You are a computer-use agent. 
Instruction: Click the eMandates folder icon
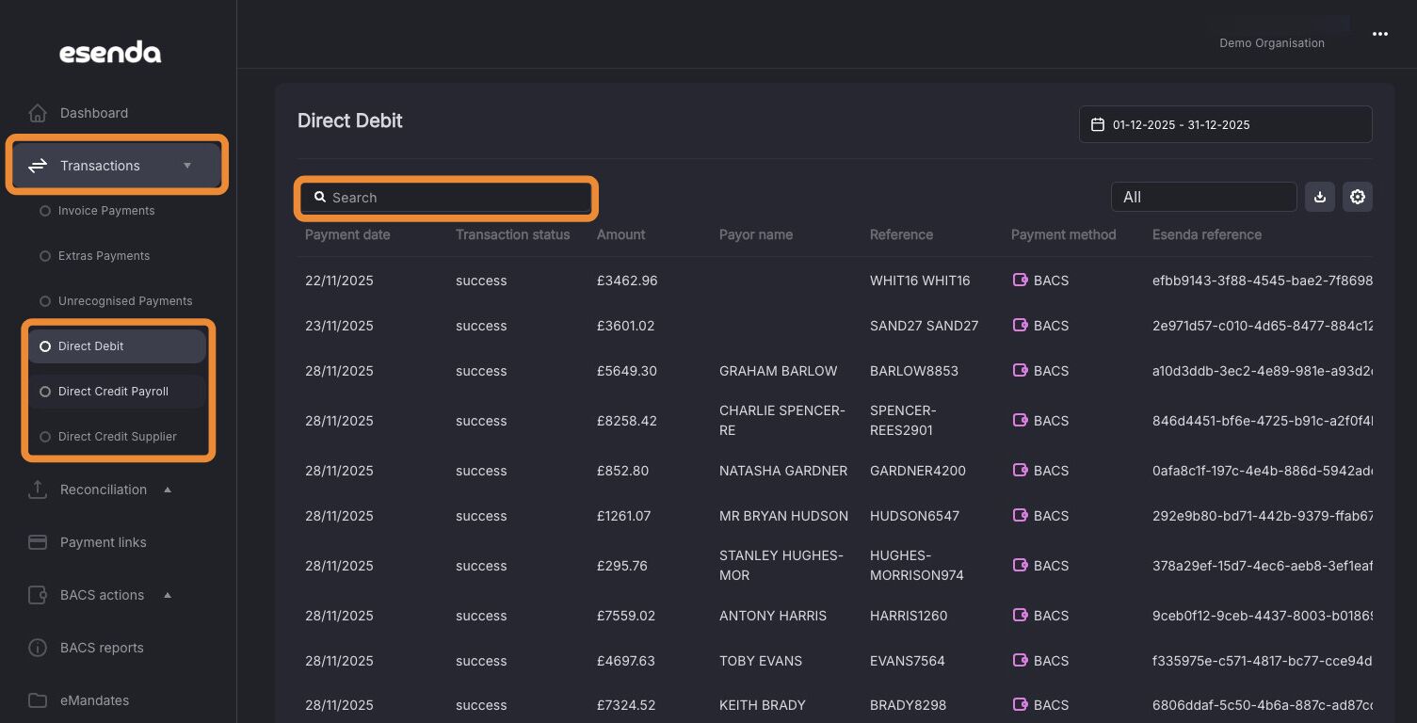pyautogui.click(x=38, y=700)
